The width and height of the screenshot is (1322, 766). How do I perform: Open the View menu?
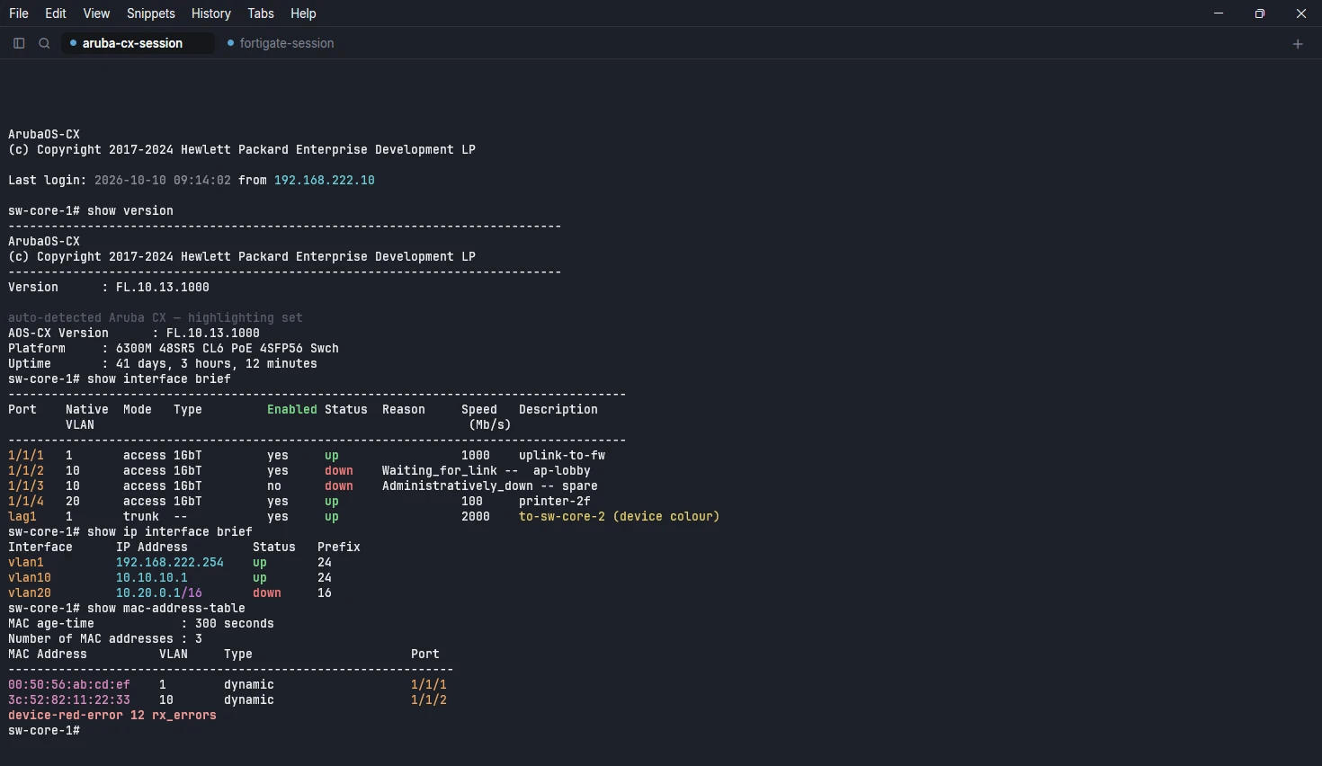(x=96, y=13)
